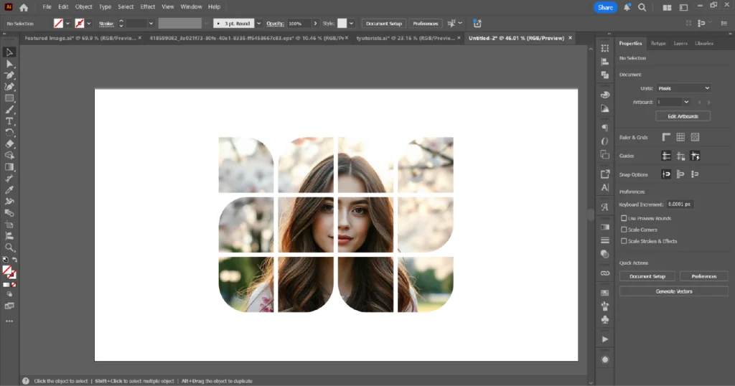Toggle Lock Guides button
Screen dimensions: 735x386
click(680, 156)
